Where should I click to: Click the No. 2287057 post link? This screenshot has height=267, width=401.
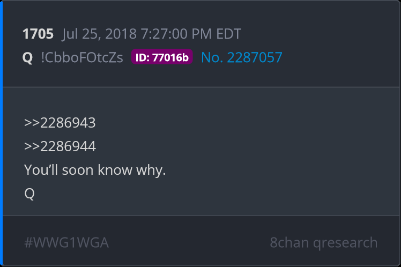[242, 57]
